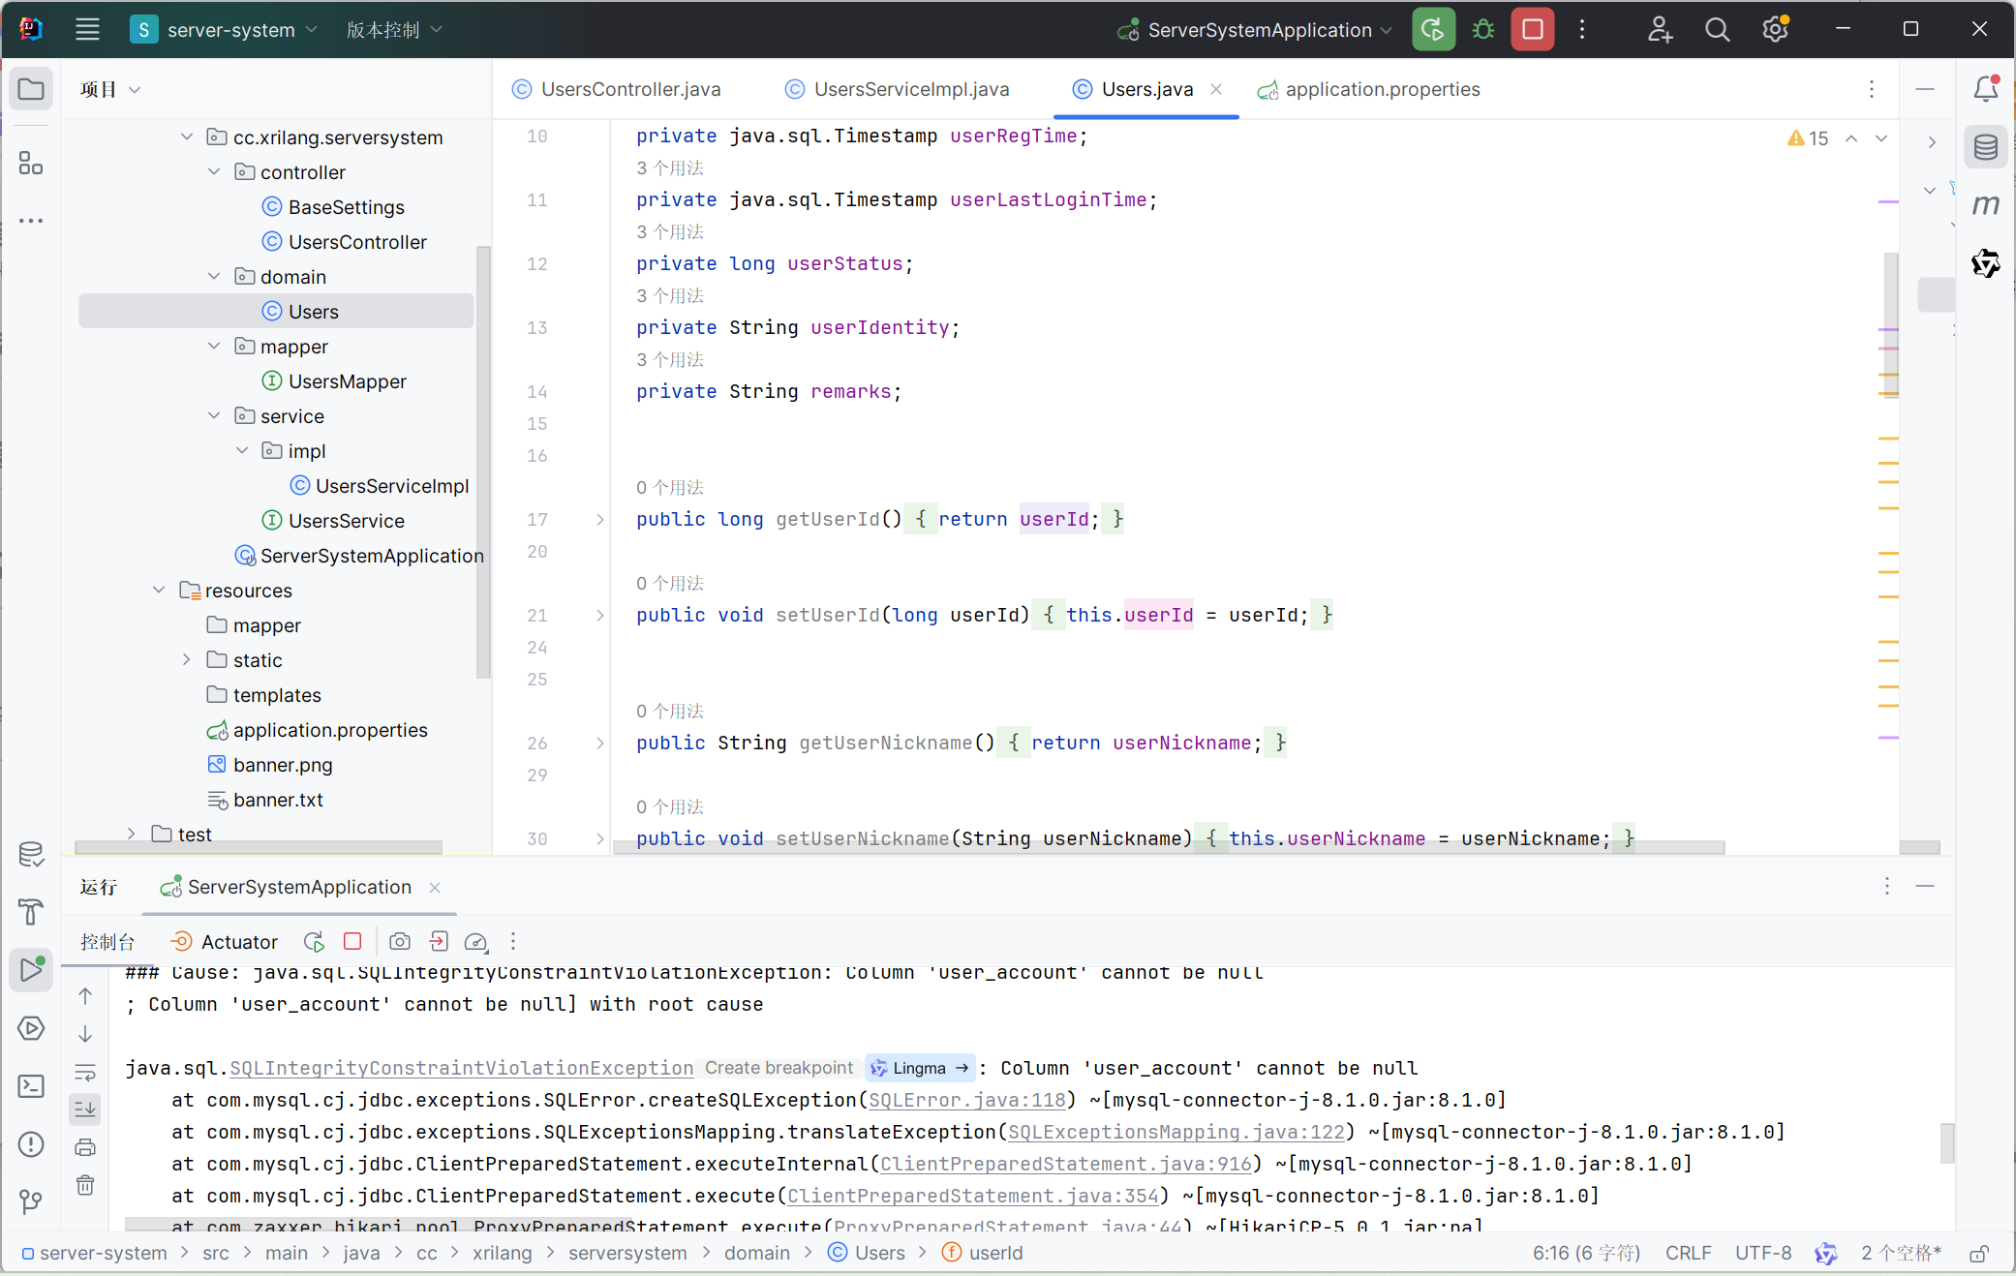2016x1276 pixels.
Task: Unfold the setUserId method on line 21
Action: click(x=600, y=616)
